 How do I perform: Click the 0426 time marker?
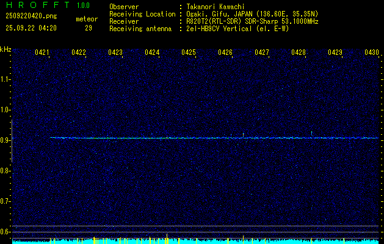(225, 52)
